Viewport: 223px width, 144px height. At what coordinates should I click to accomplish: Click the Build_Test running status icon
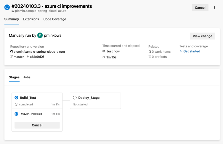tap(16, 98)
